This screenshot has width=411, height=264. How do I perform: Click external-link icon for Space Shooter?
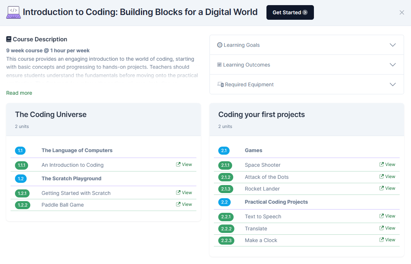click(381, 165)
